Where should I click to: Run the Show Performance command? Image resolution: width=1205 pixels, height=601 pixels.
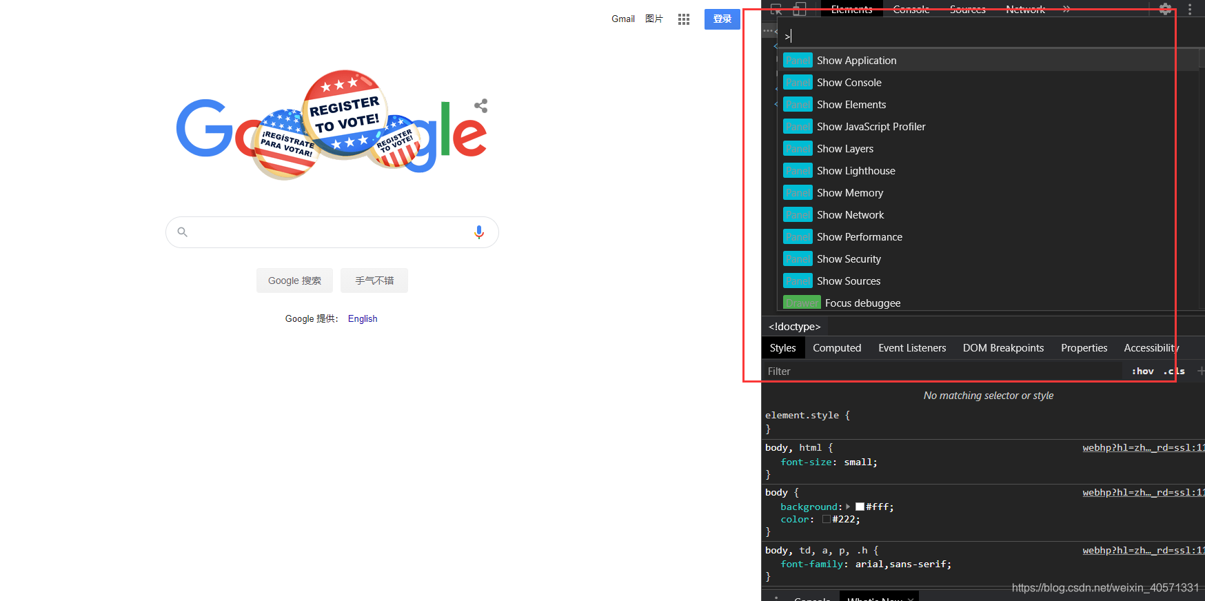pyautogui.click(x=987, y=237)
